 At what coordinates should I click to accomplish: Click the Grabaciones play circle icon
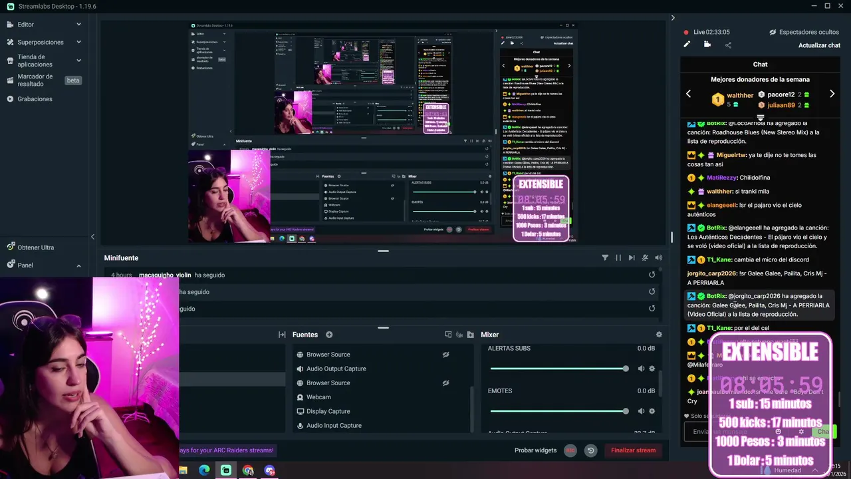pos(10,99)
